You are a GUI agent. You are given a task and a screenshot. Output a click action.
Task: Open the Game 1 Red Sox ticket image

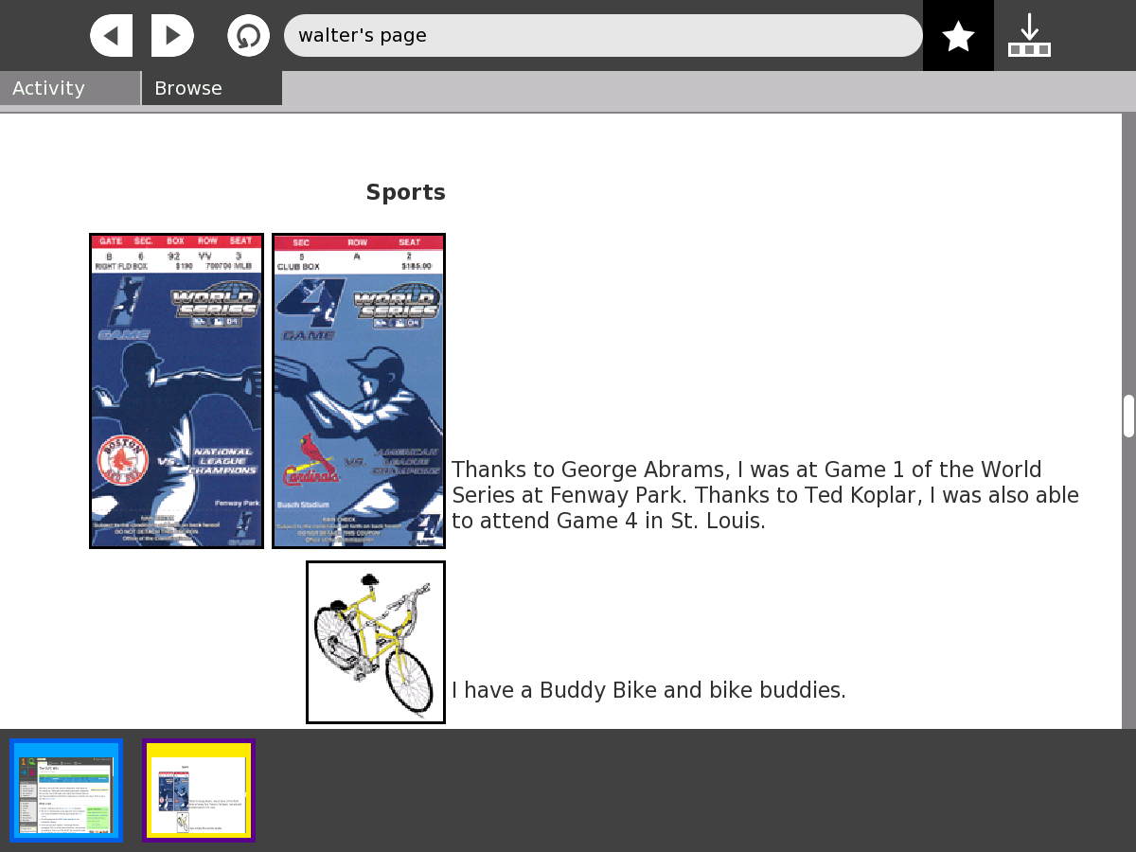tap(176, 390)
